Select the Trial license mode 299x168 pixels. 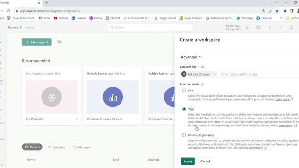click(x=184, y=109)
